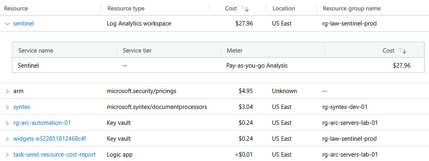Select Key vault type in widgets row
429x161 pixels.
pos(119,139)
